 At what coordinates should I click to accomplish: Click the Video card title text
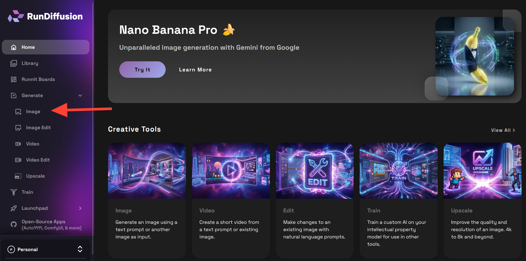(x=207, y=210)
